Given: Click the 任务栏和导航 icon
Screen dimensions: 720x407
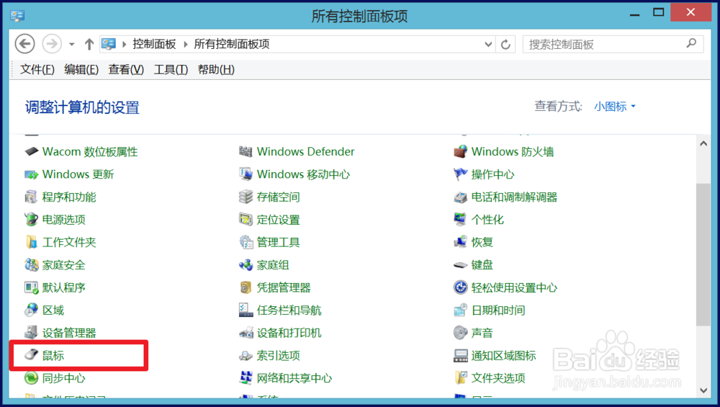Looking at the screenshot, I should coord(246,310).
